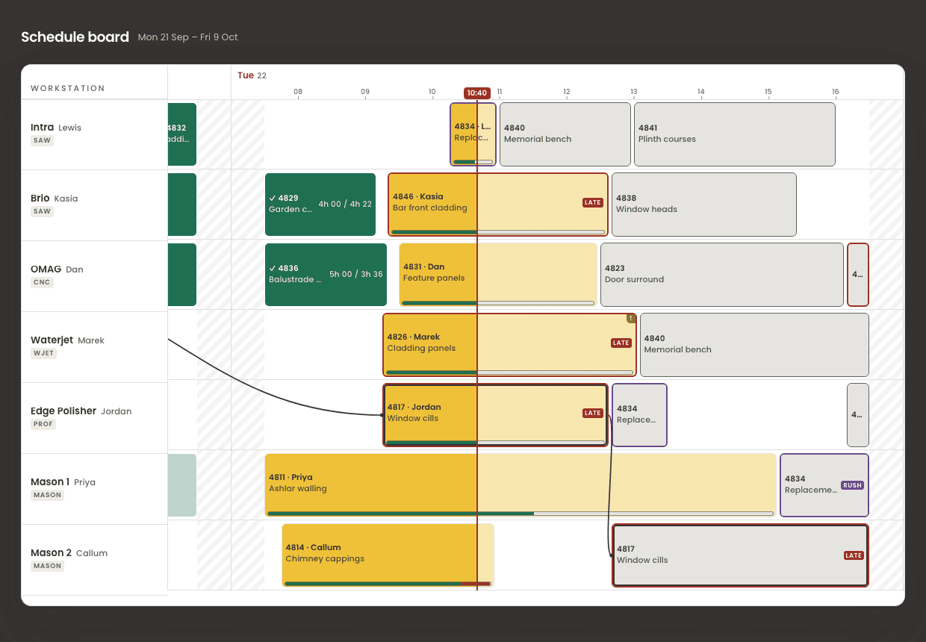Select the 4817 Jordan Window cills card
Viewport: 926px width, 642px height.
coord(495,415)
